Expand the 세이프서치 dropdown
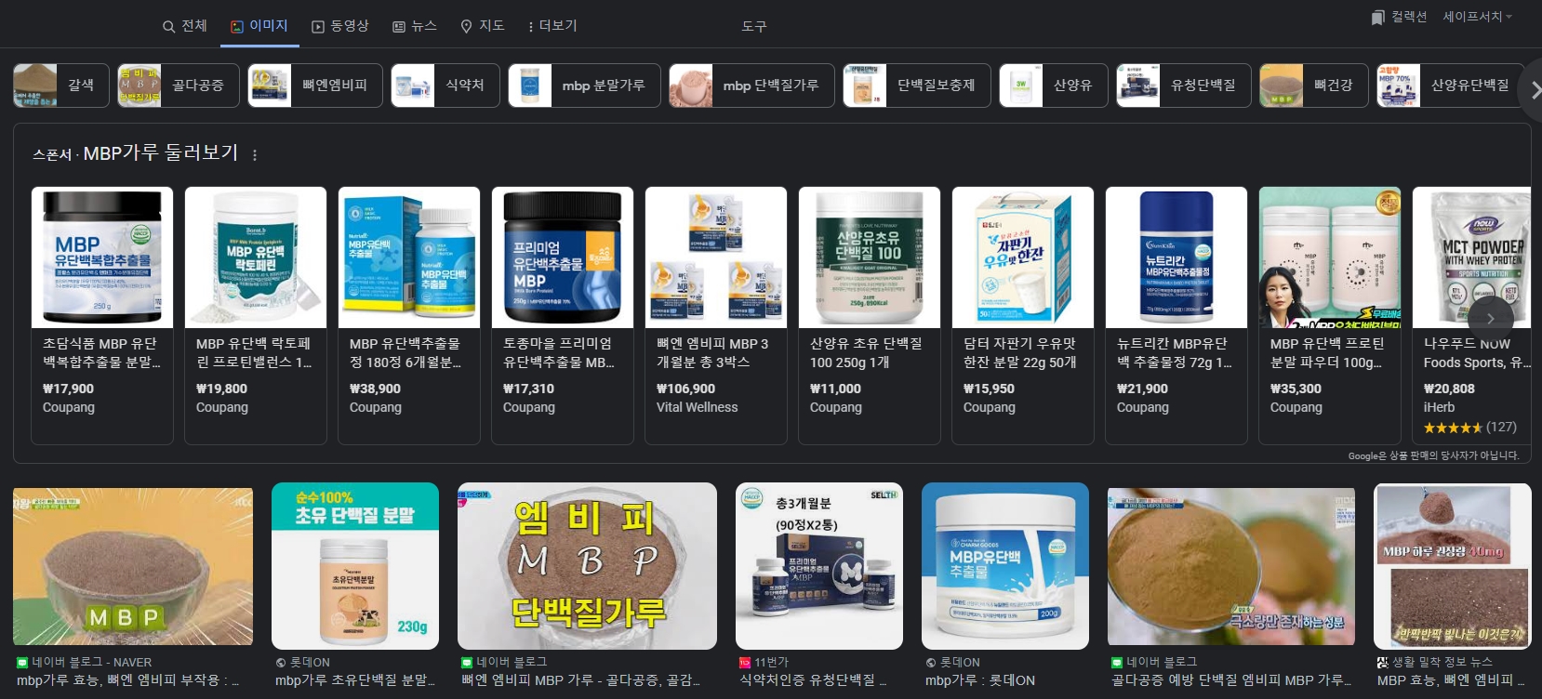Image resolution: width=1542 pixels, height=699 pixels. 1477,17
